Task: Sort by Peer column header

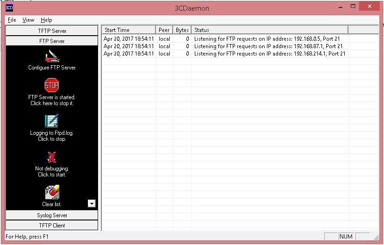Action: coord(164,30)
